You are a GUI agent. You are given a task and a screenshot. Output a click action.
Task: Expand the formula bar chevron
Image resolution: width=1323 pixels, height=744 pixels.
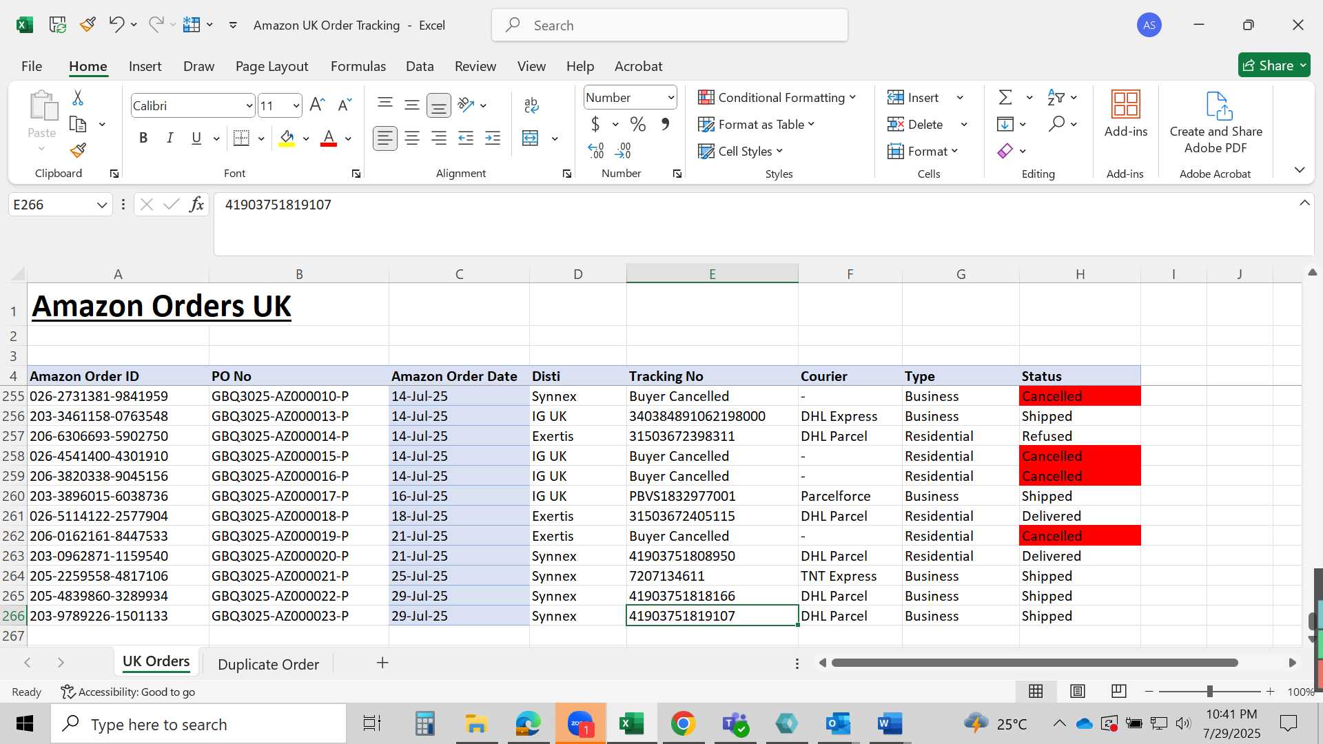[1304, 203]
